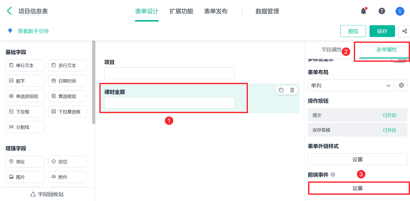Add a 下拉框 field
Screen dimensions: 410x201
point(25,112)
